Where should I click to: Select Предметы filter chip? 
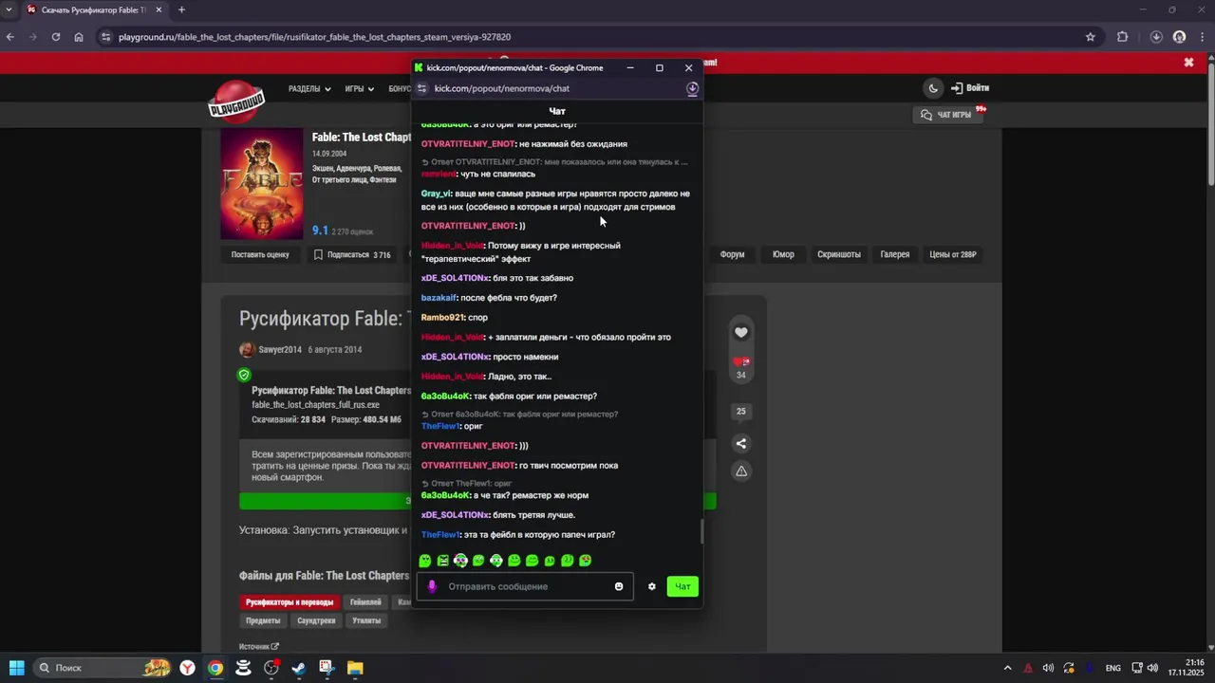tap(263, 620)
